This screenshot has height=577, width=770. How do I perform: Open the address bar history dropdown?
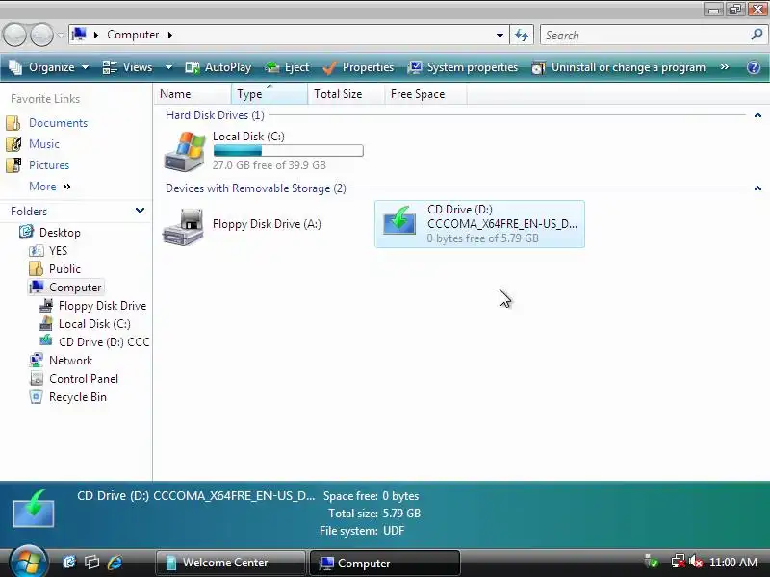coord(500,35)
